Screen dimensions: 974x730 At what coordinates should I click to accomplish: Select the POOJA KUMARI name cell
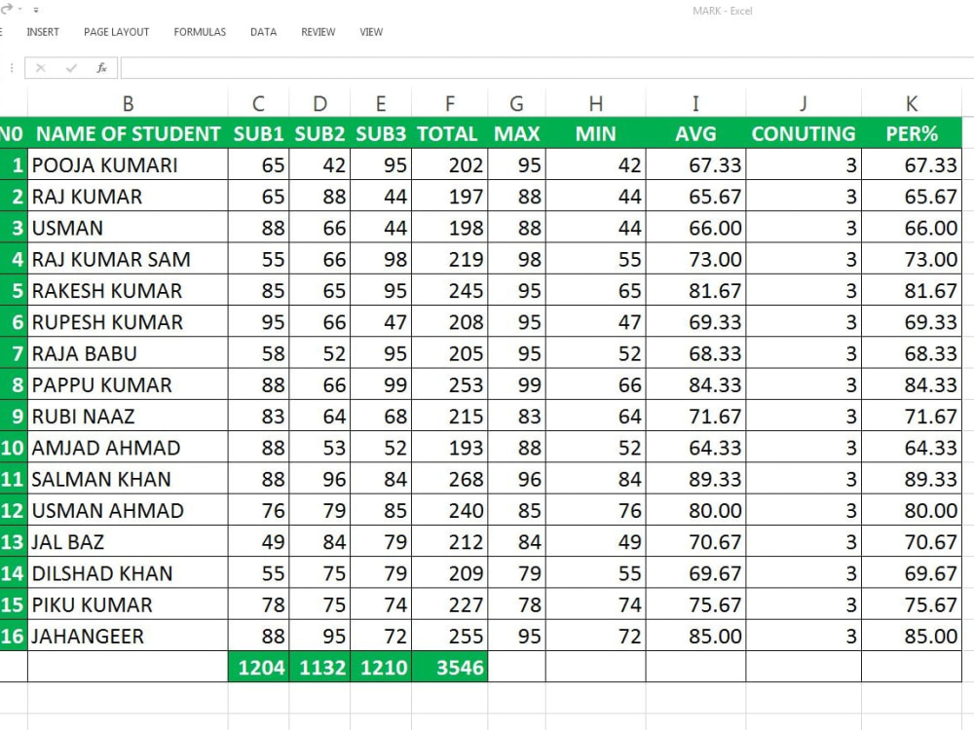point(128,164)
